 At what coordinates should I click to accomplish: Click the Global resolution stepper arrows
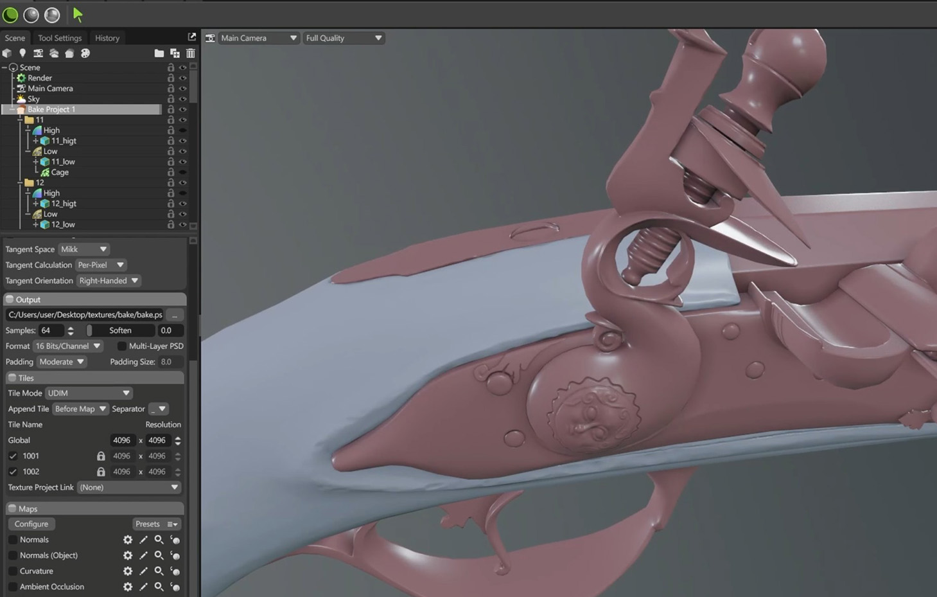click(x=178, y=440)
